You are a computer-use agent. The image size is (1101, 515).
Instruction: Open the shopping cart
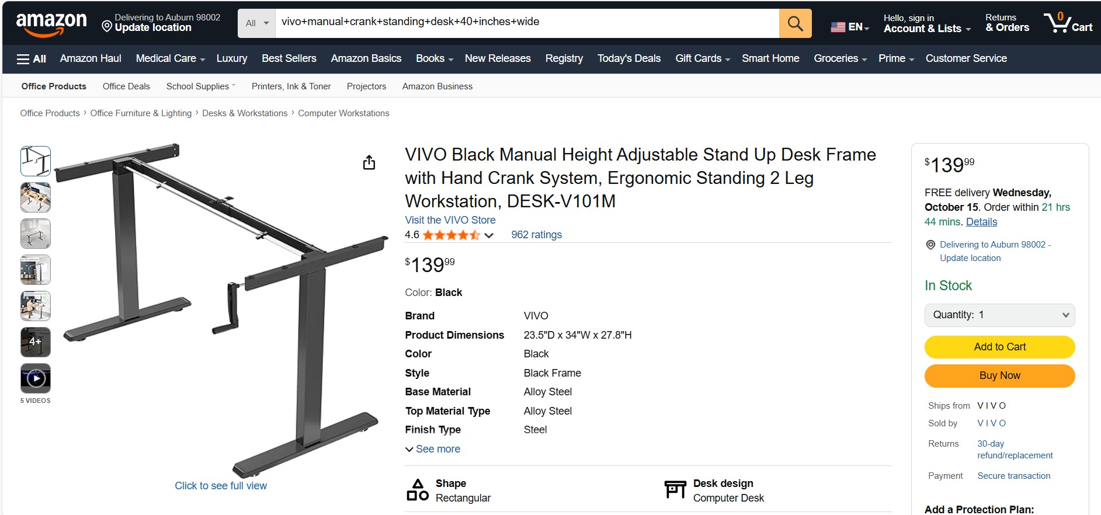click(x=1068, y=23)
